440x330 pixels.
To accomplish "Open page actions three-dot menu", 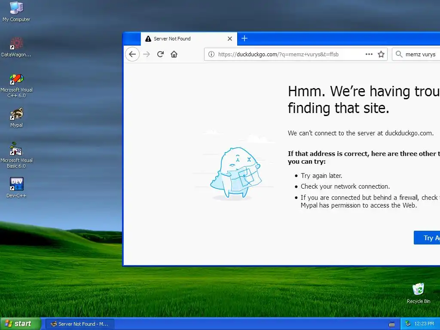I will point(369,54).
